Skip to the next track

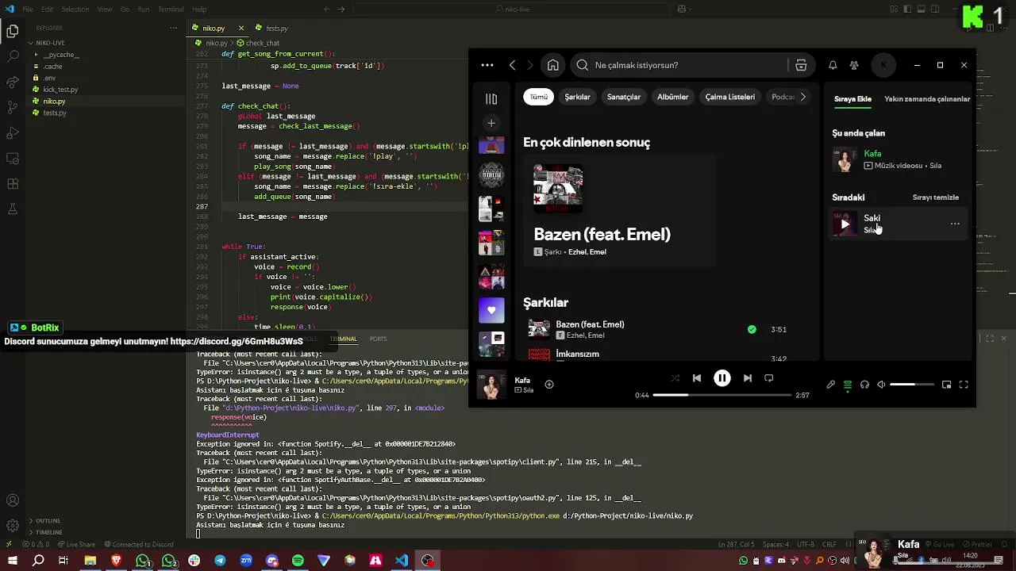pyautogui.click(x=747, y=378)
